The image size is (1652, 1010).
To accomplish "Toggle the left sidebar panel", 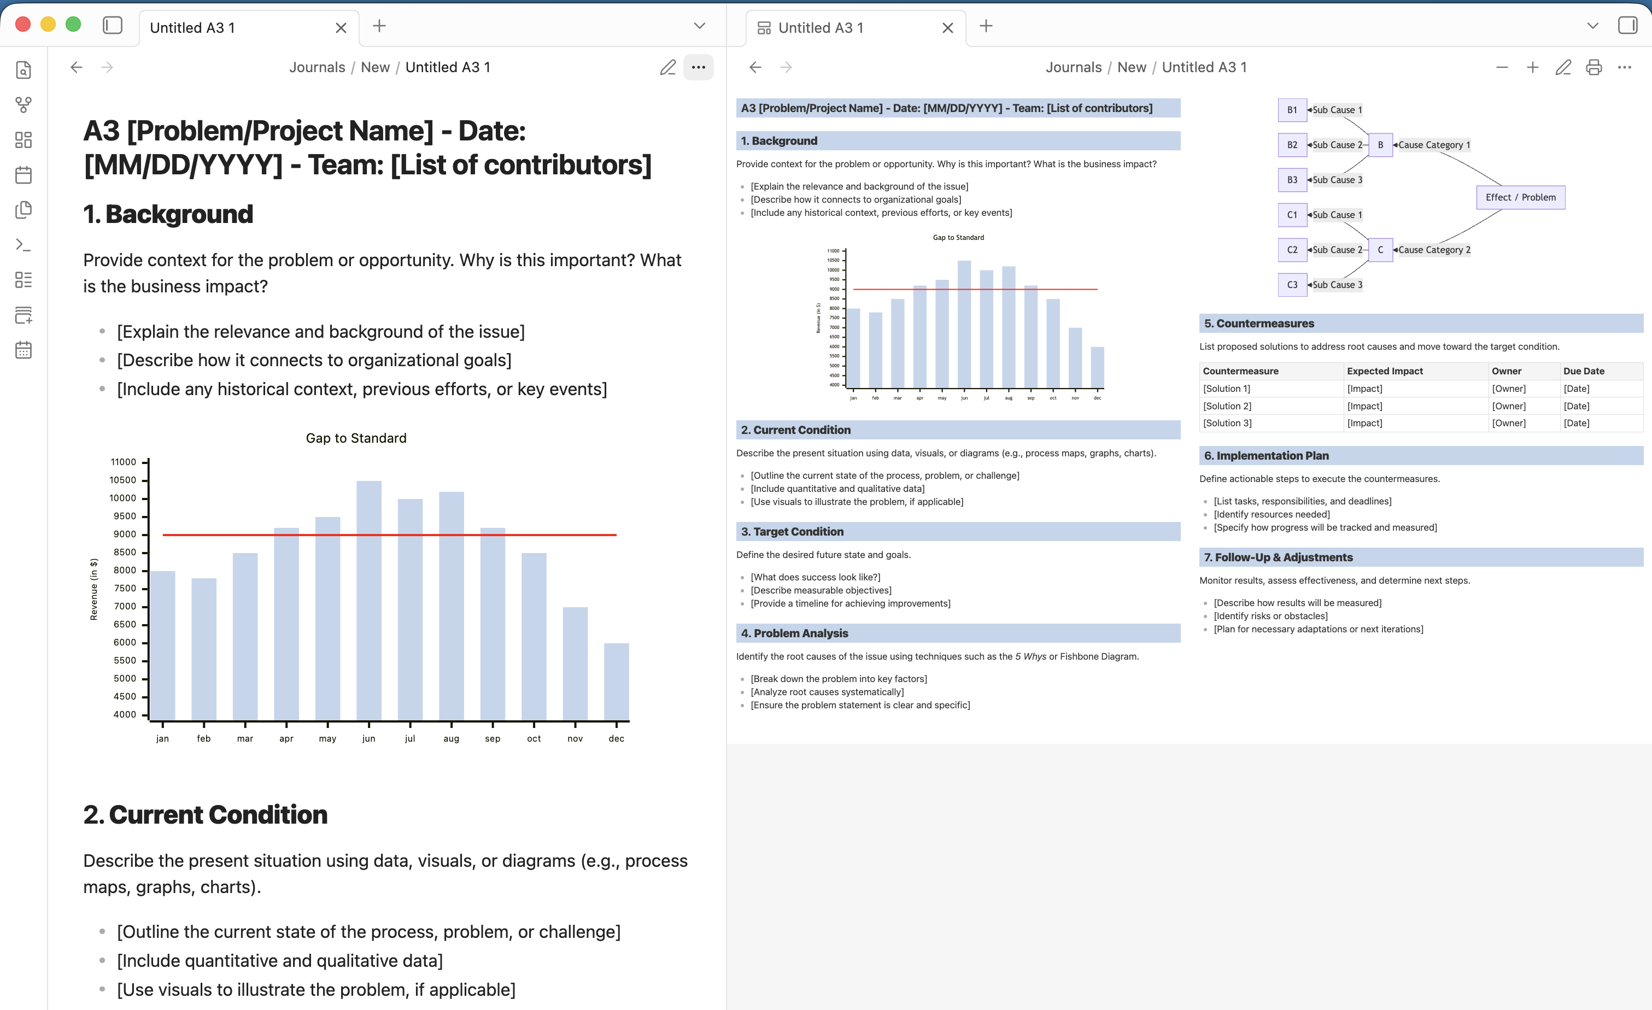I will point(113,26).
